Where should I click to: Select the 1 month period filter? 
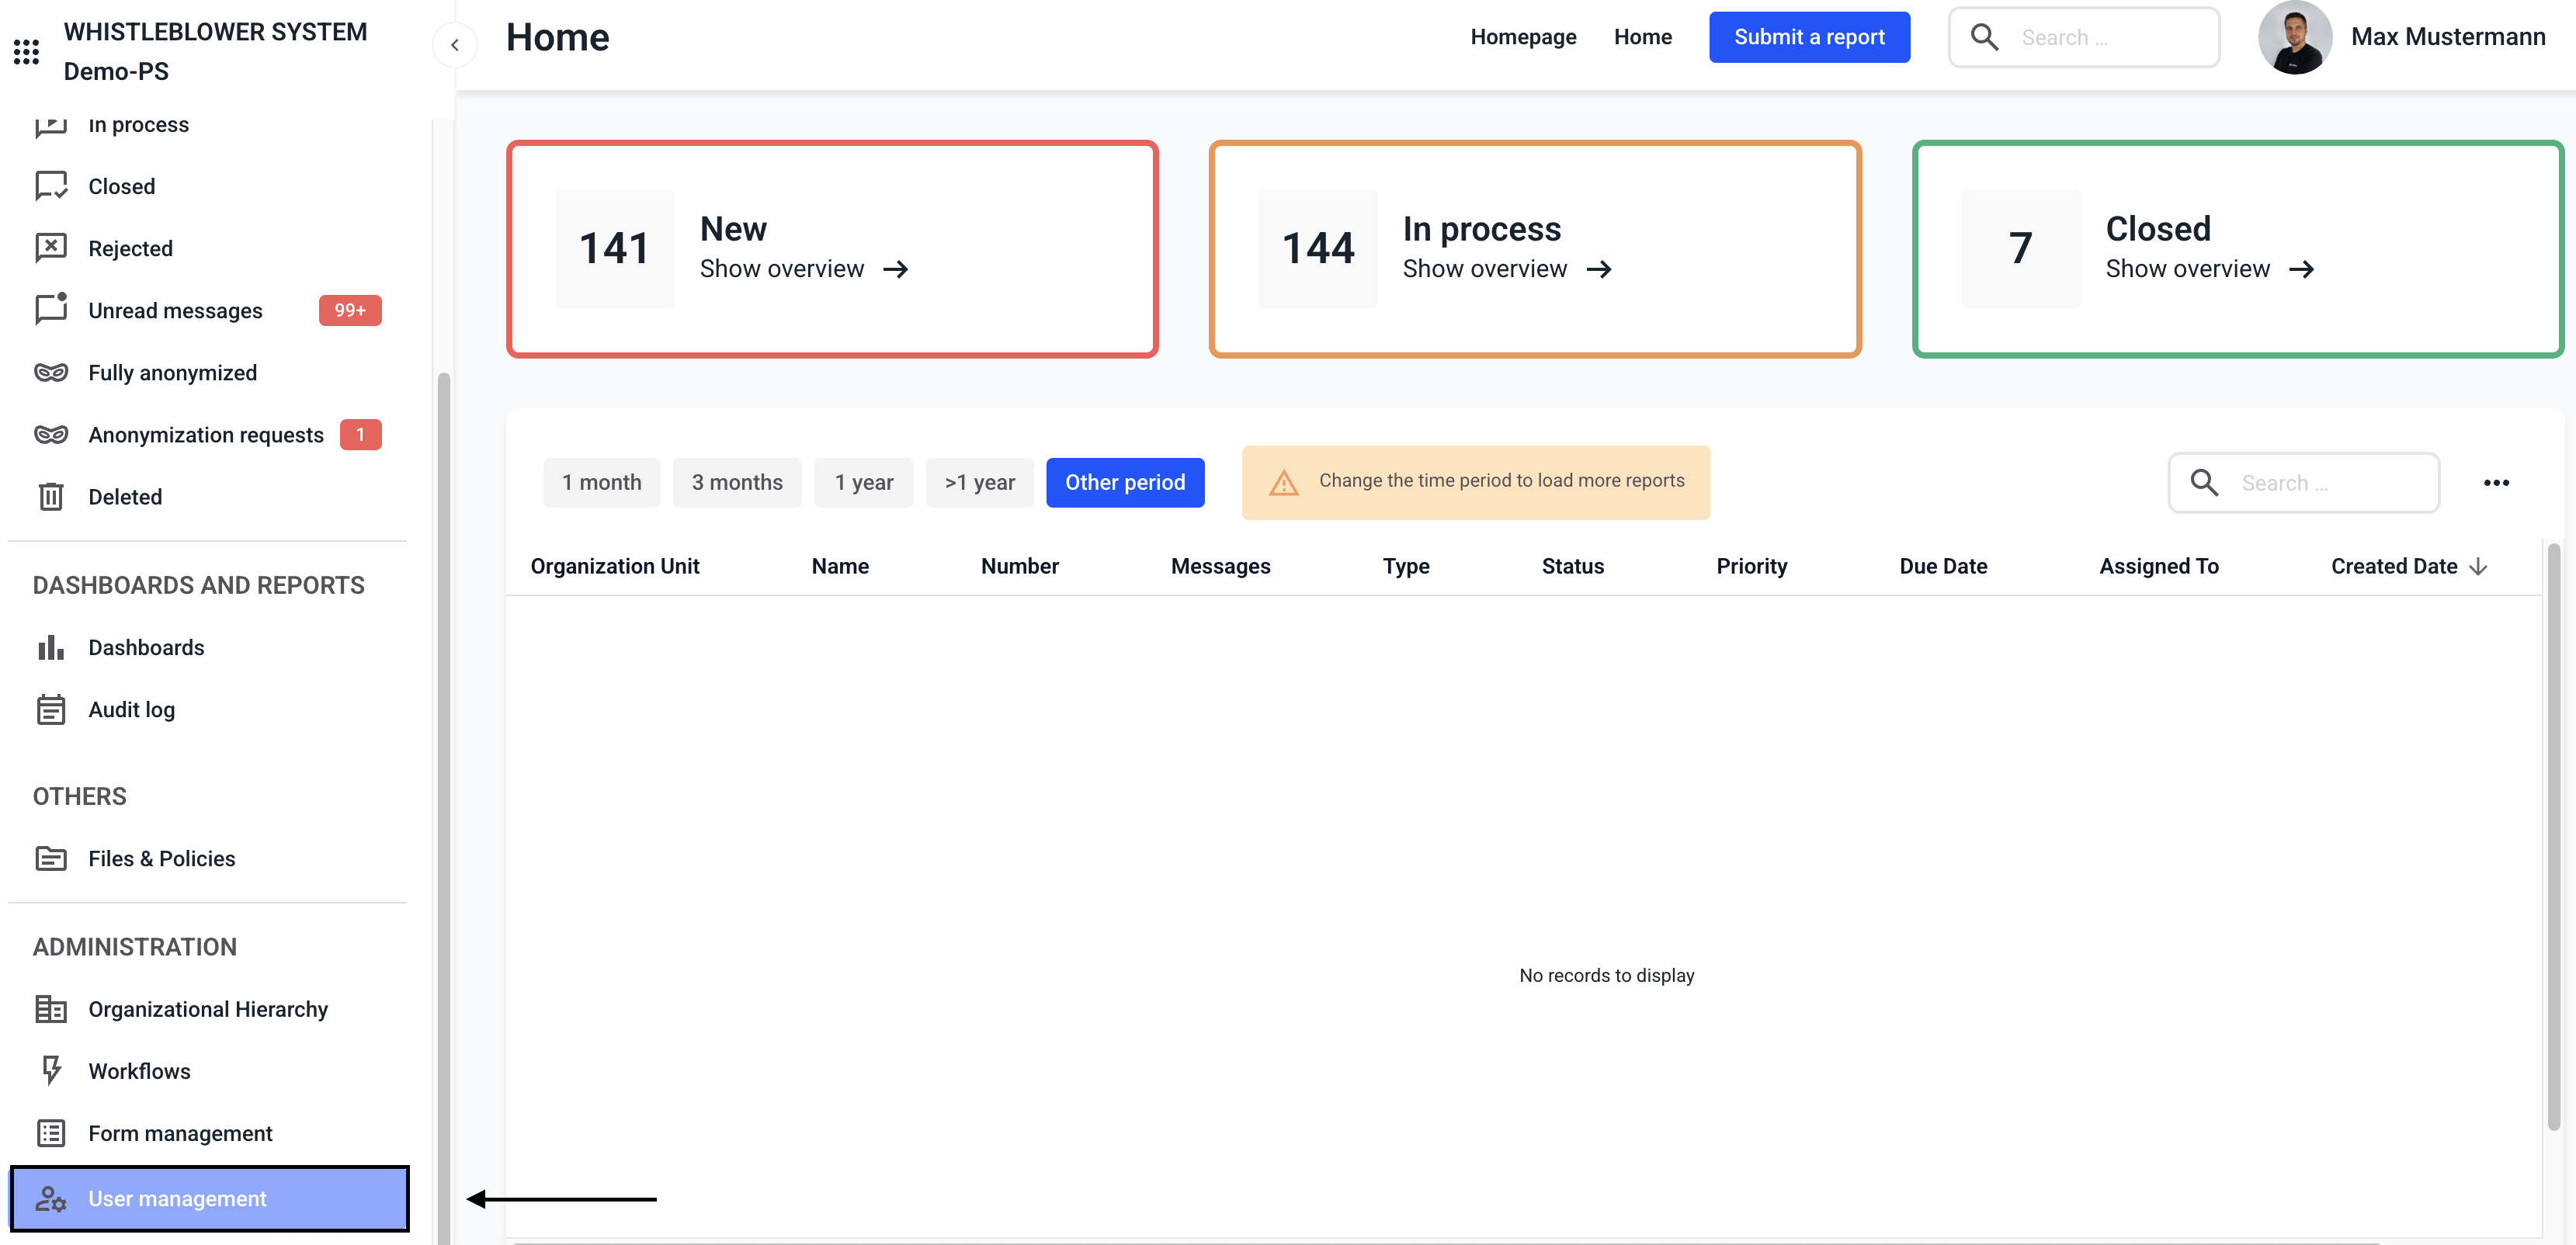601,483
